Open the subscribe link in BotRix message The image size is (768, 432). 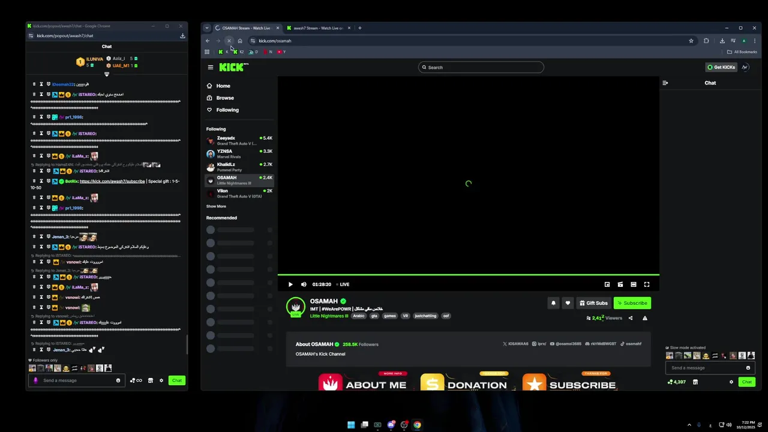tap(112, 181)
